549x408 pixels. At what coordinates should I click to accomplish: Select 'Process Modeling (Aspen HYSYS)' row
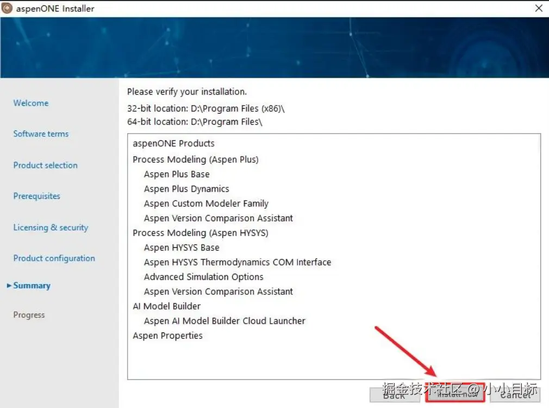201,233
